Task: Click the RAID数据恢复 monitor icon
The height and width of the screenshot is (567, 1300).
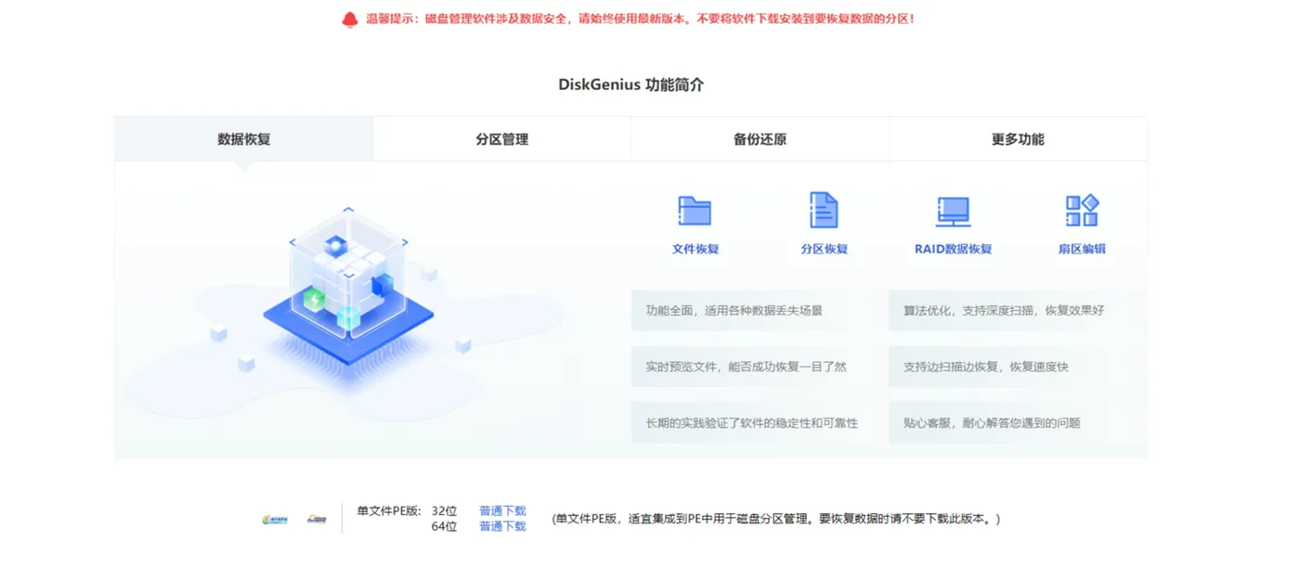Action: pyautogui.click(x=953, y=212)
